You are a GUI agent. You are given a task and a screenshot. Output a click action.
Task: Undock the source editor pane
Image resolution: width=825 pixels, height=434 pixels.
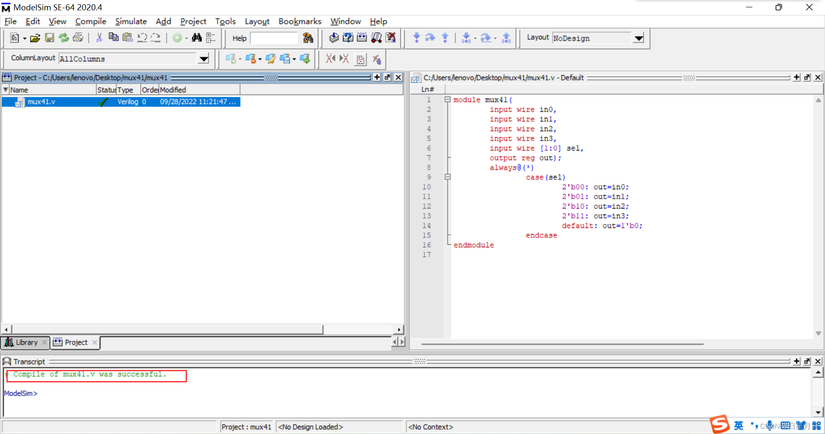(807, 77)
